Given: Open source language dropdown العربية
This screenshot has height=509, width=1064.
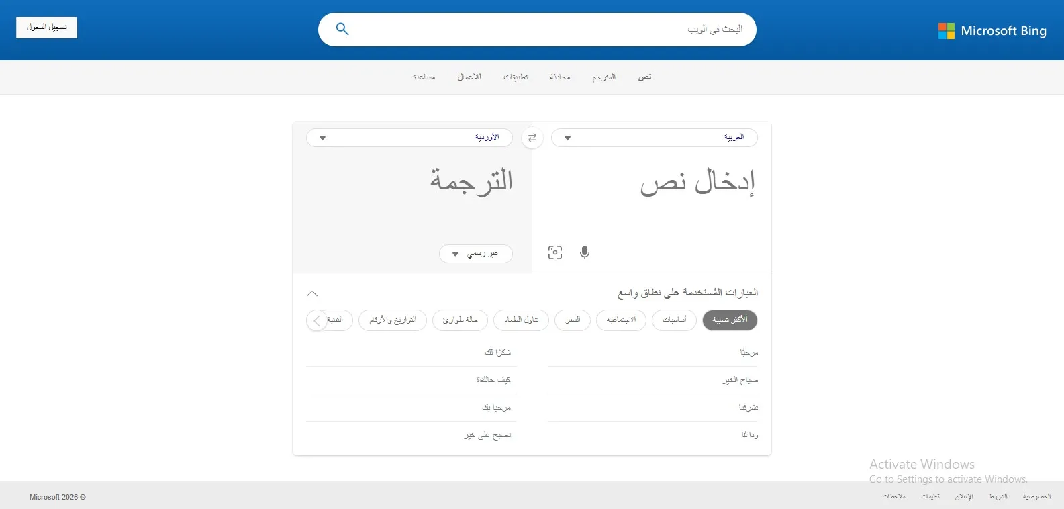Looking at the screenshot, I should click(655, 138).
